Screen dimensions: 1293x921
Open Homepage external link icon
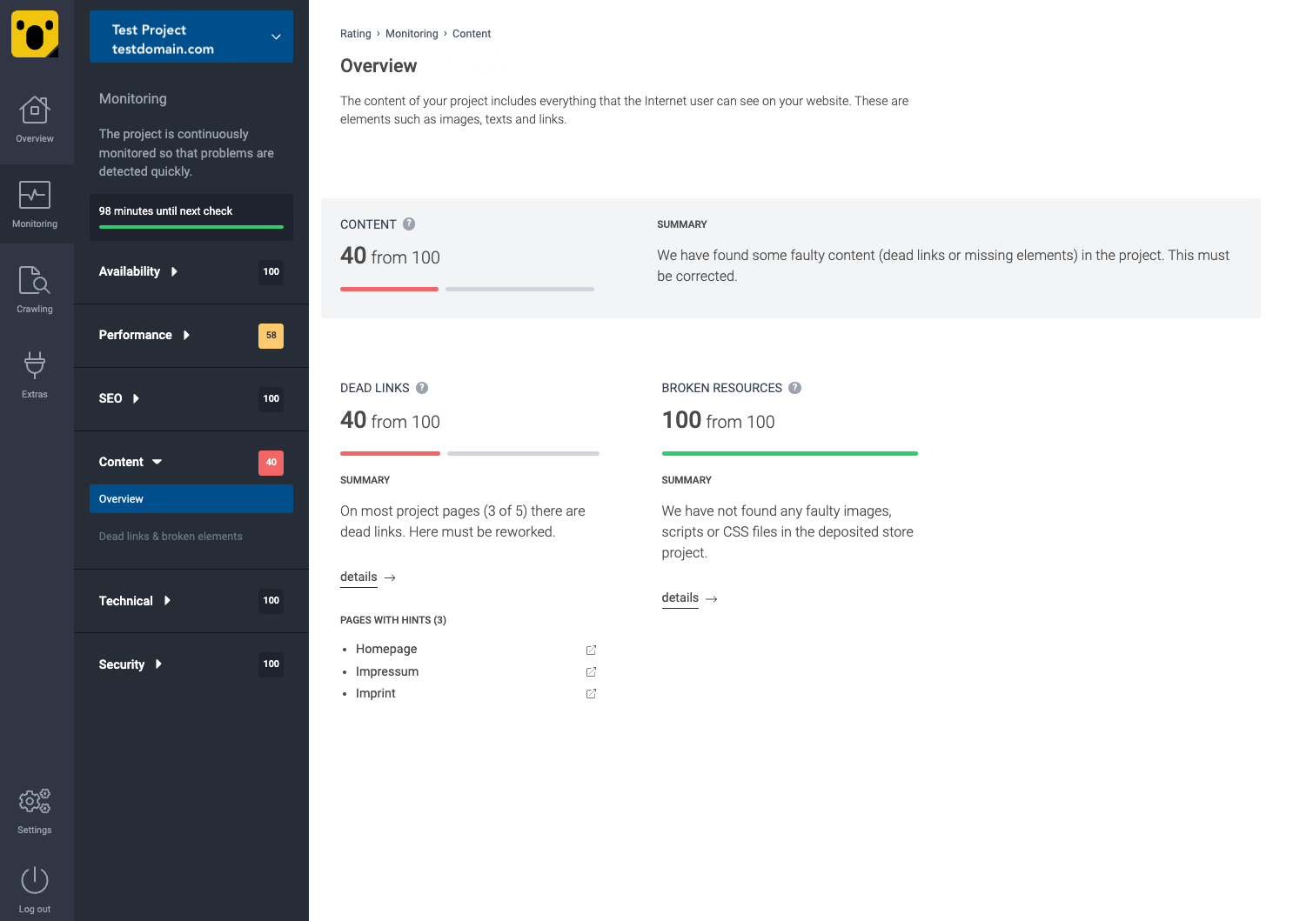point(591,650)
